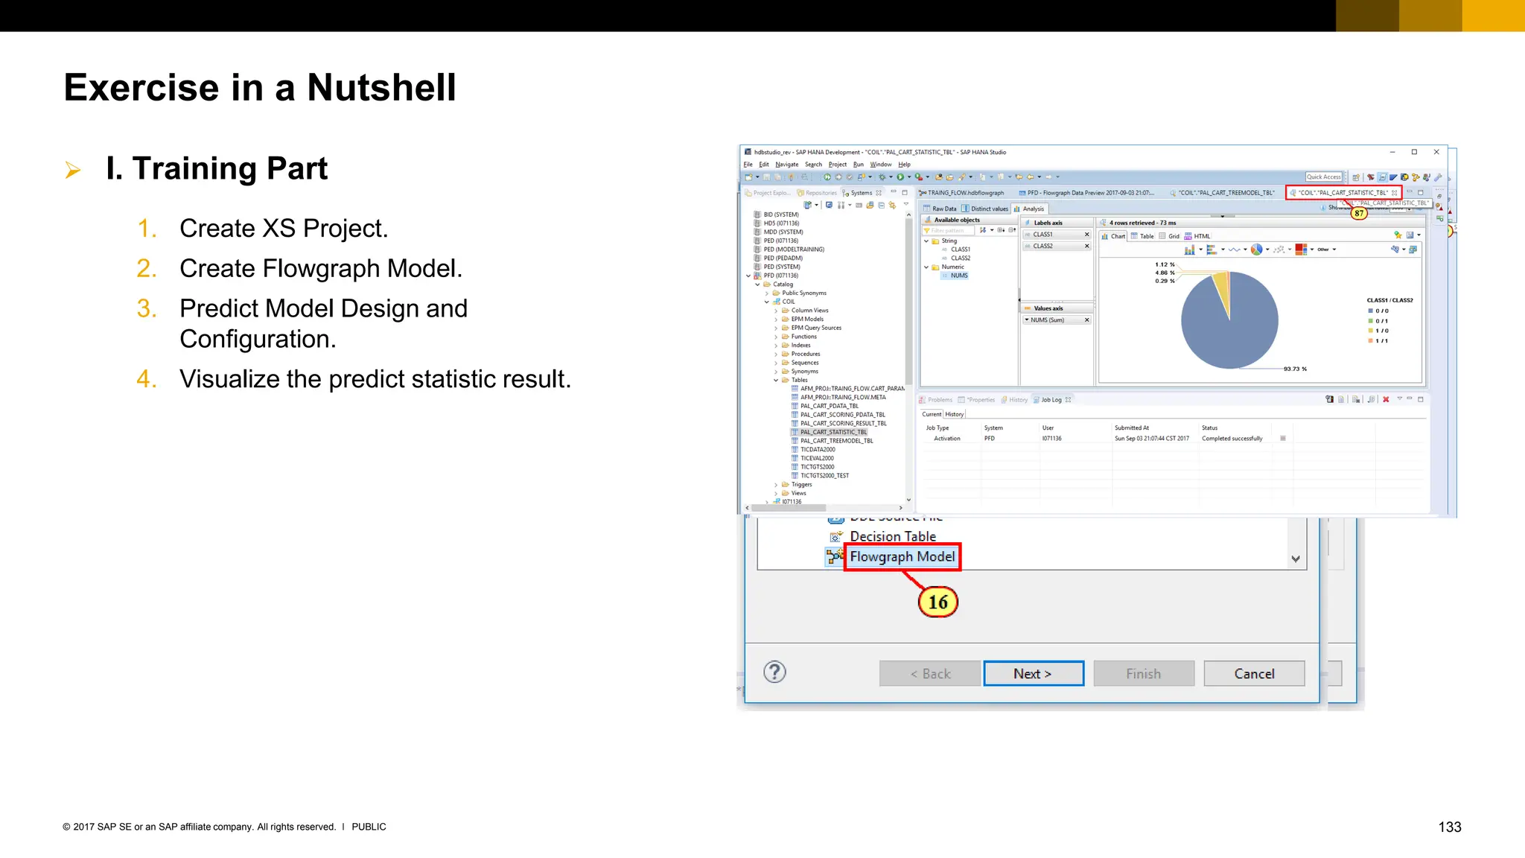Click the < Back button
This screenshot has height=858, width=1525.
tap(930, 673)
